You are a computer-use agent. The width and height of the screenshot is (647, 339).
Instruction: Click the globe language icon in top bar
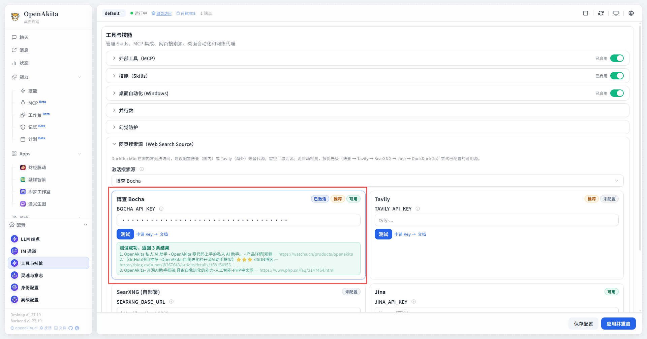631,13
